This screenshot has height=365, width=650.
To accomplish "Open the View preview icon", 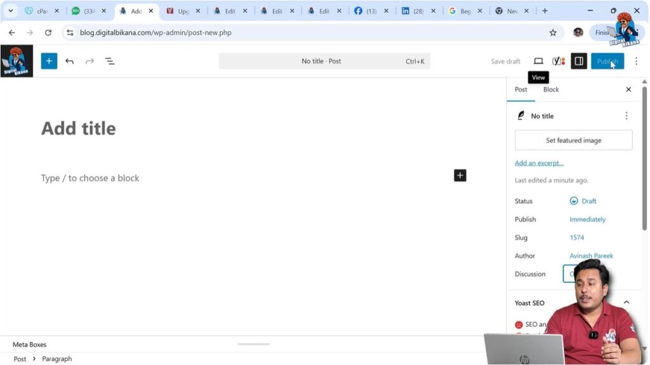I will click(x=538, y=62).
